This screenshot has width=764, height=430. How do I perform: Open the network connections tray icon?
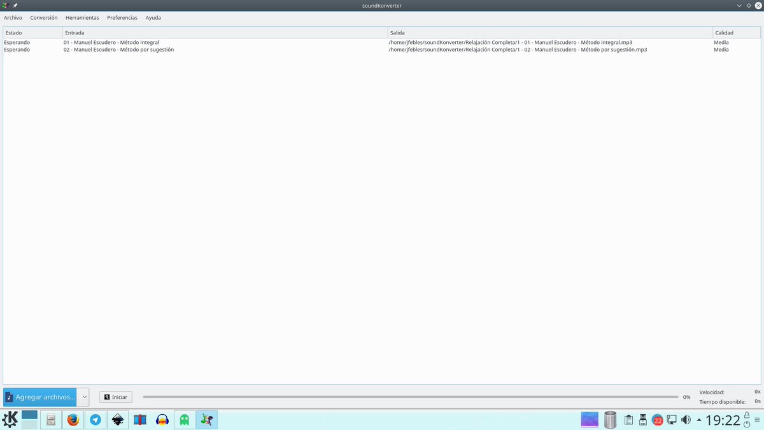[672, 420]
